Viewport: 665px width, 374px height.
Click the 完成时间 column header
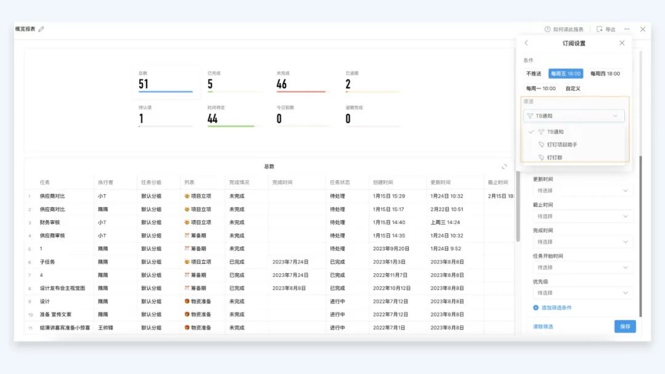283,183
